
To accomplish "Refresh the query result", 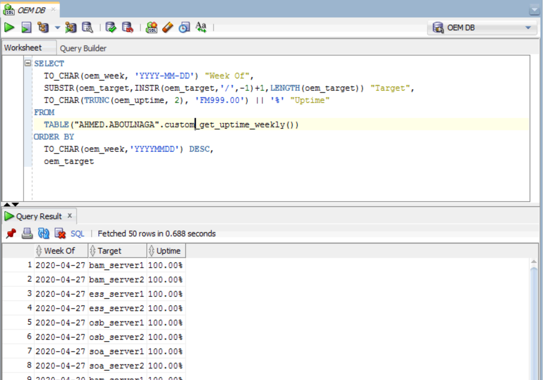I will (43, 234).
